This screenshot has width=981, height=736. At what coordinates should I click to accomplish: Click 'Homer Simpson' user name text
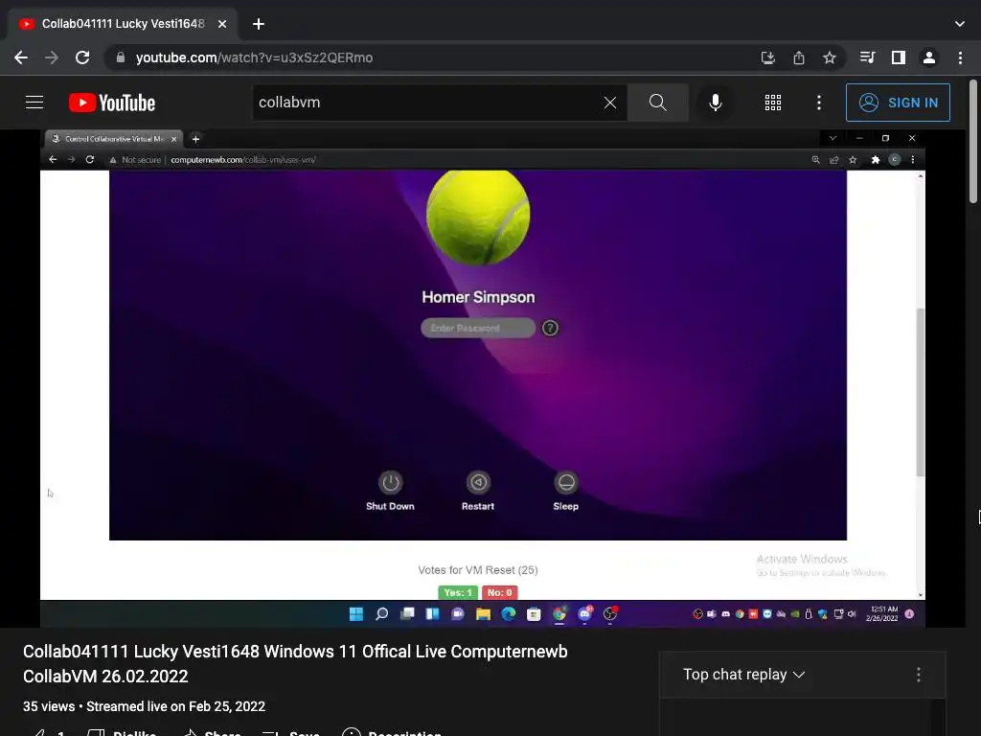pos(478,297)
